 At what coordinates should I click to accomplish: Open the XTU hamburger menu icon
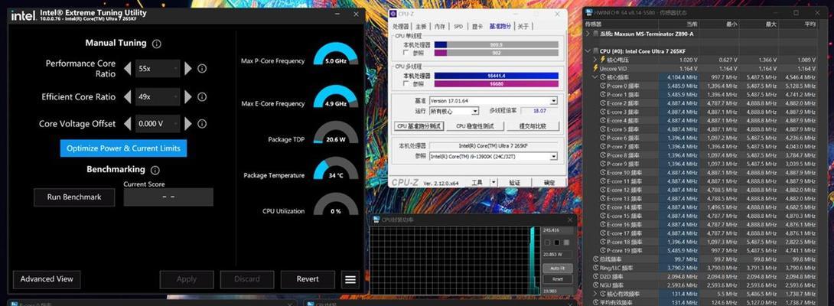[x=350, y=279]
